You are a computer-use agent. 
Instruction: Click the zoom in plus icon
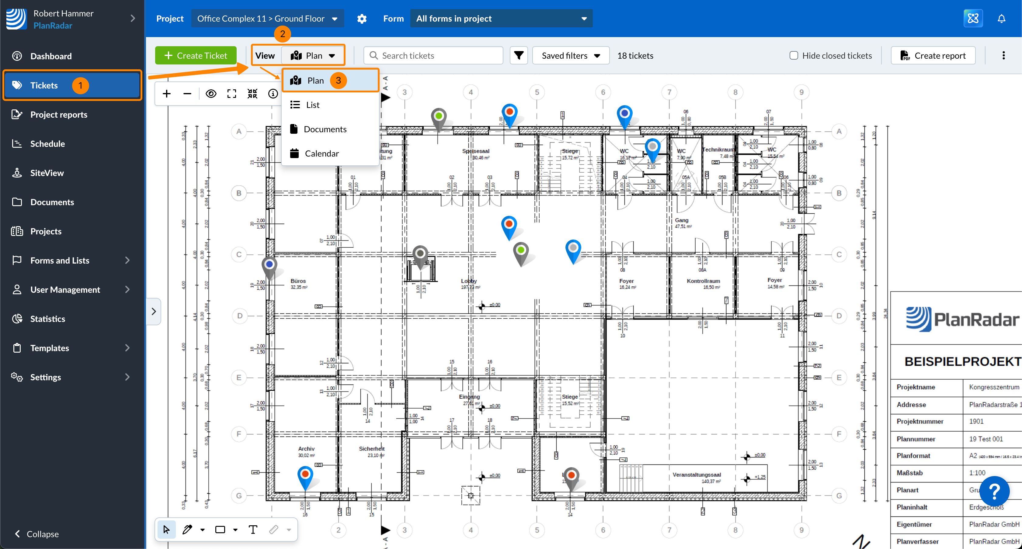pos(167,94)
